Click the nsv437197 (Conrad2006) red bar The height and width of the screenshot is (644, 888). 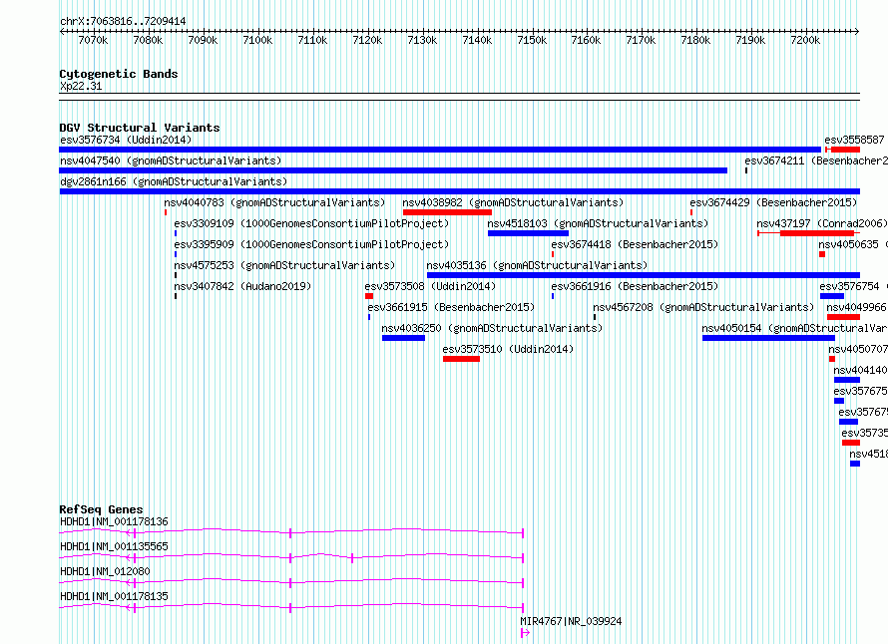pyautogui.click(x=816, y=233)
